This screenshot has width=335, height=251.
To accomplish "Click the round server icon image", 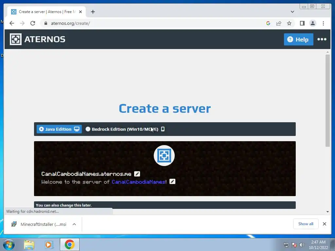I will point(164,155).
